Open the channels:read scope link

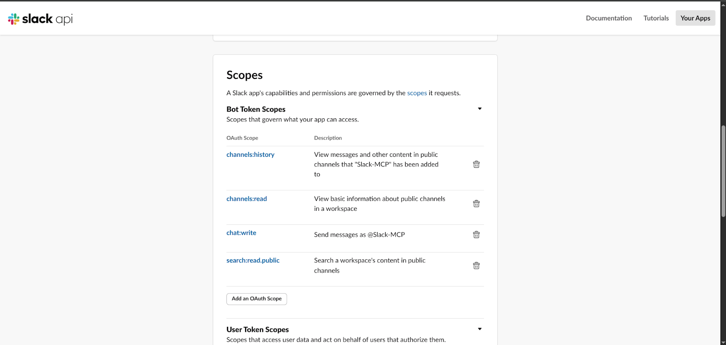[246, 199]
